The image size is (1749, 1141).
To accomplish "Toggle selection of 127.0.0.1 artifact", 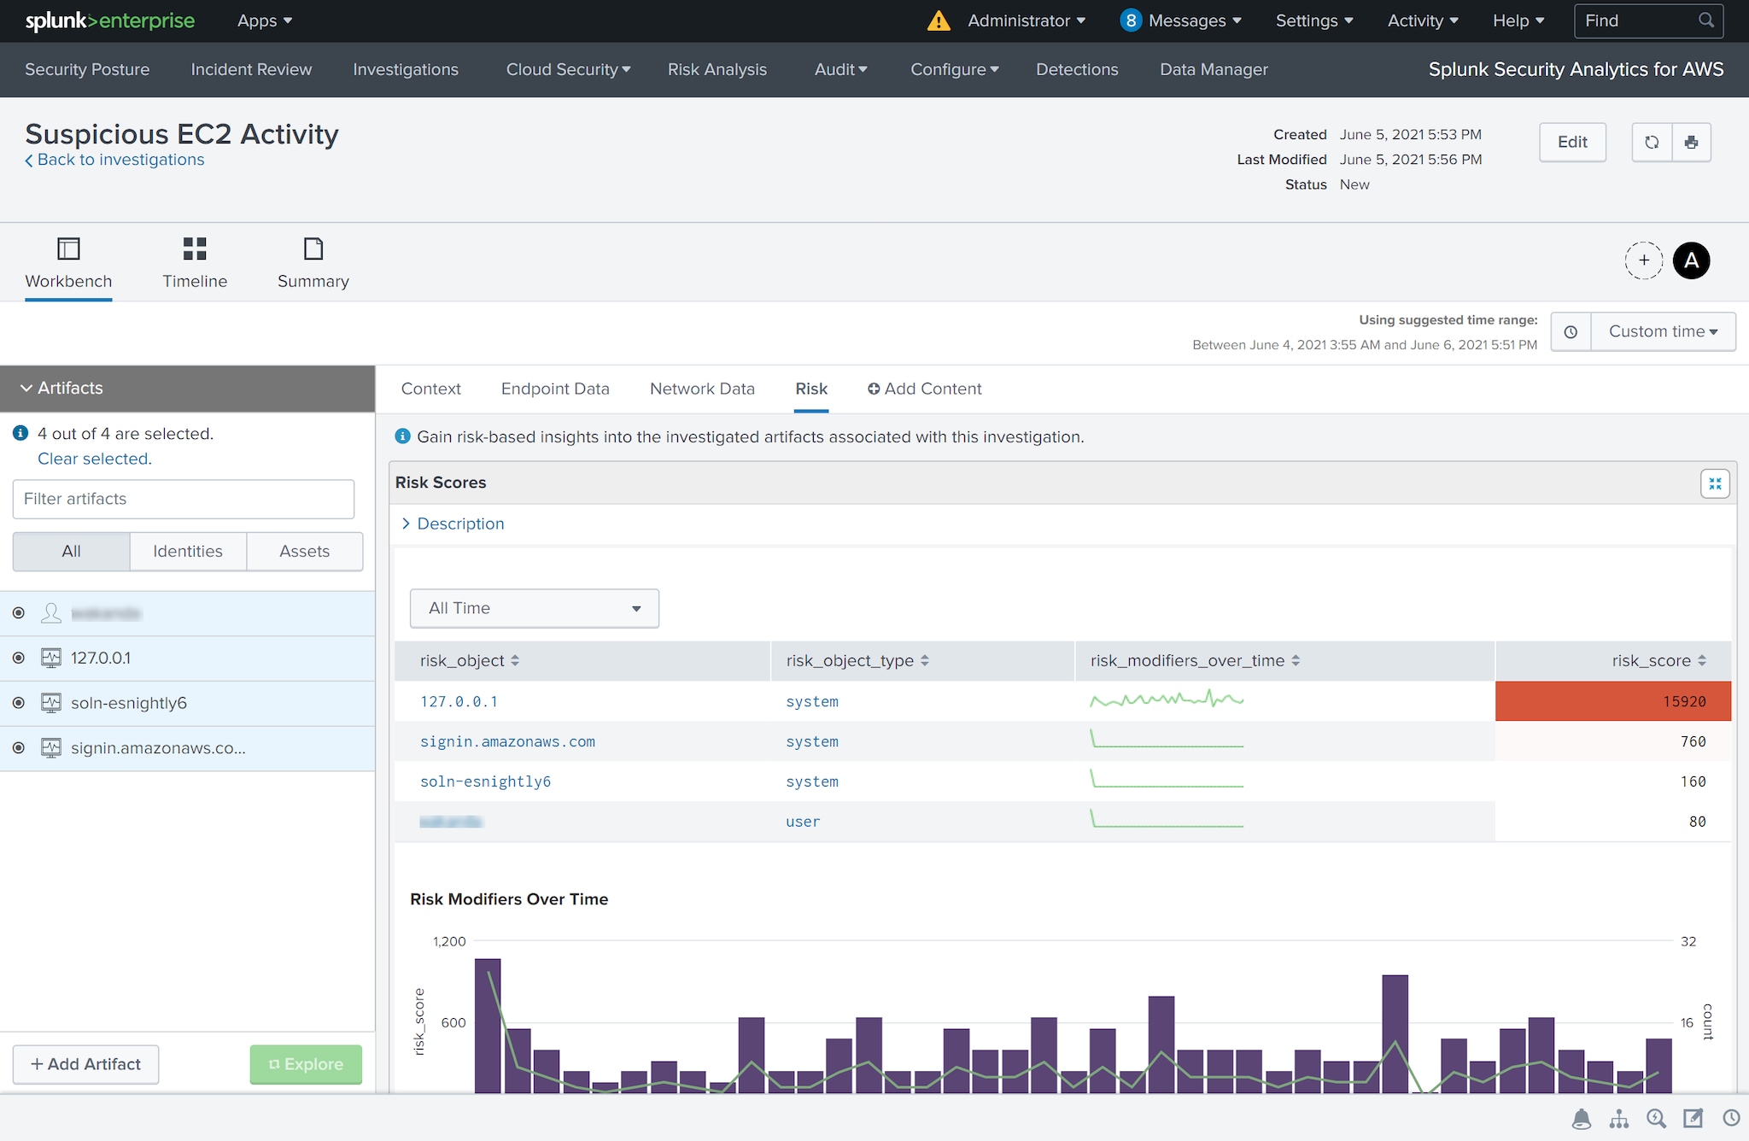I will coord(19,658).
